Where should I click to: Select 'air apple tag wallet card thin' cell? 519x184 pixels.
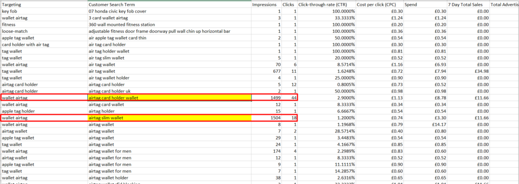169,38
